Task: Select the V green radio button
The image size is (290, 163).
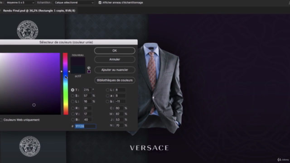Action: coord(72,114)
